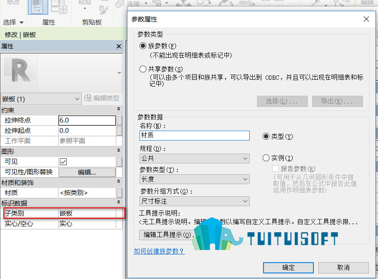Click the 子类别 value 嵌板

(87, 213)
